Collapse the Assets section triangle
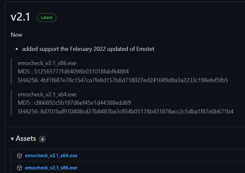 pos(12,139)
